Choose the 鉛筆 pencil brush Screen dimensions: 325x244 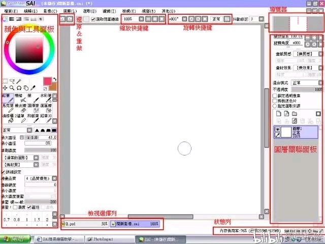[x=8, y=98]
